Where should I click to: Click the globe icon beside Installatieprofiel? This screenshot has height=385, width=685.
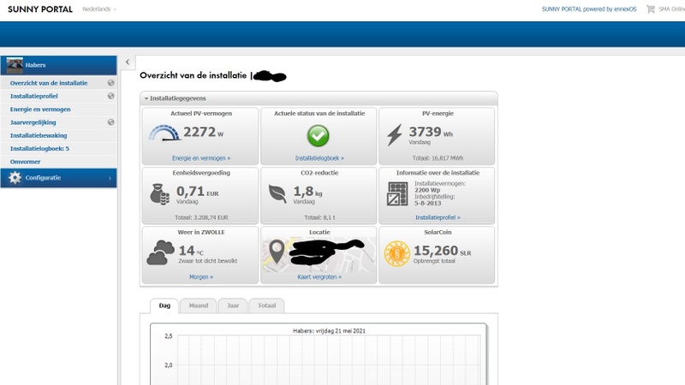111,96
